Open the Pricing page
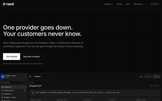Screen dimensions: 162x101 (x=119, y=4)
